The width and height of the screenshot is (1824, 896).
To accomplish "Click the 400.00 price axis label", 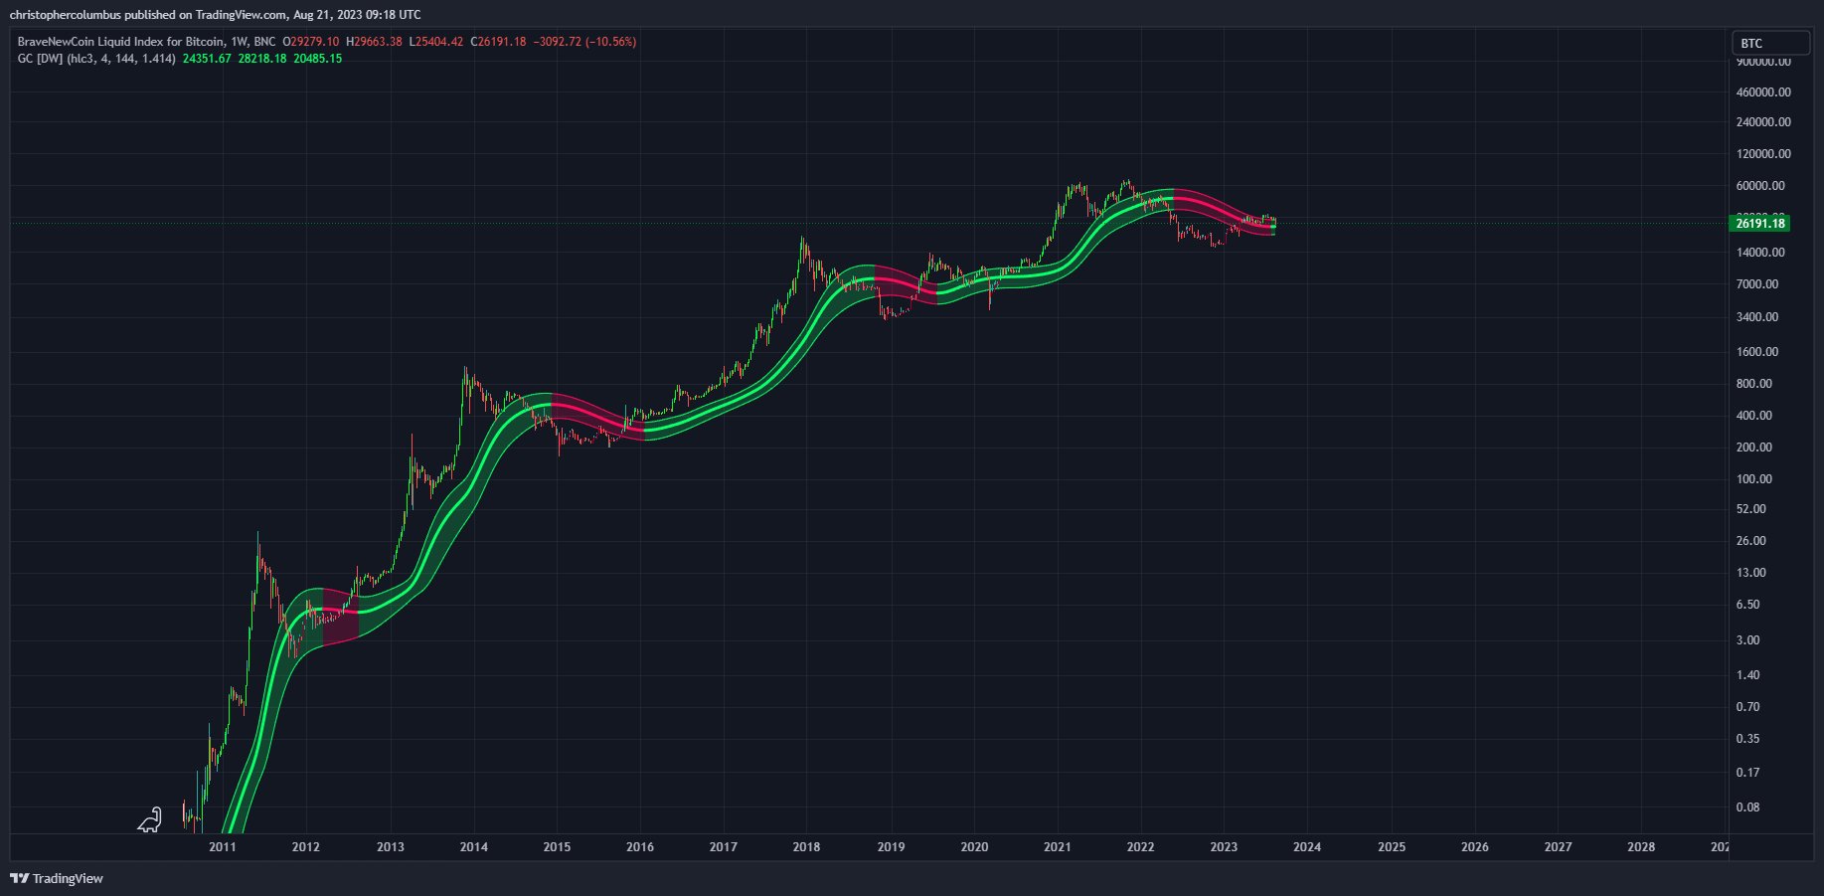I will click(1754, 415).
